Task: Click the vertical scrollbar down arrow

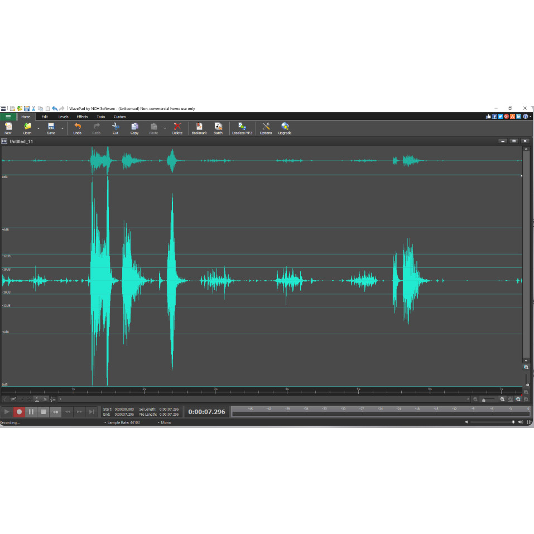Action: click(525, 360)
